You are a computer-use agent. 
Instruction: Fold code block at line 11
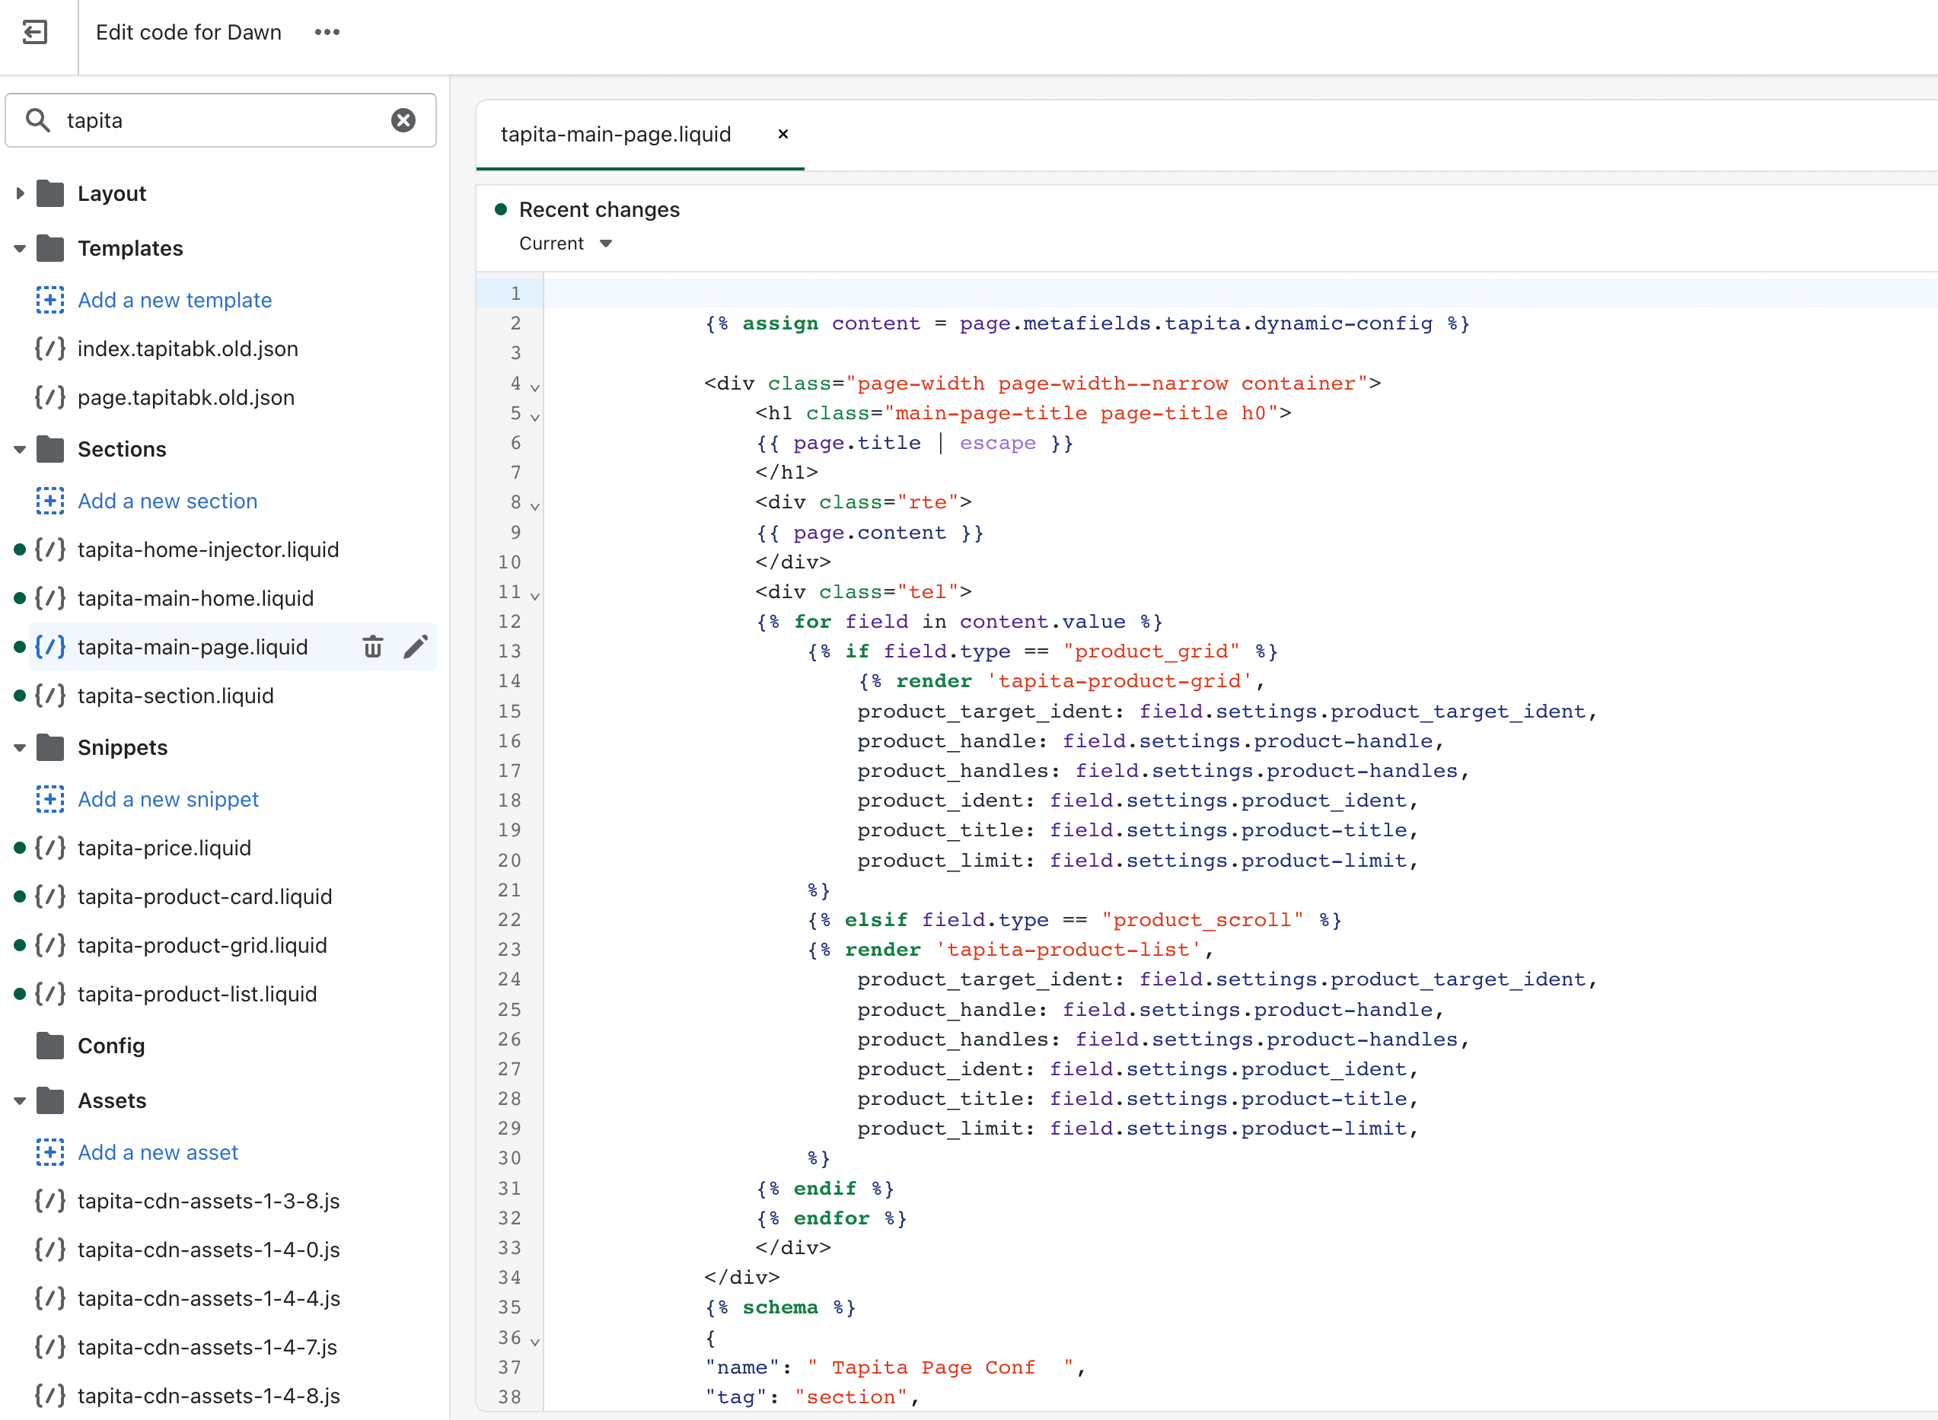[x=535, y=595]
